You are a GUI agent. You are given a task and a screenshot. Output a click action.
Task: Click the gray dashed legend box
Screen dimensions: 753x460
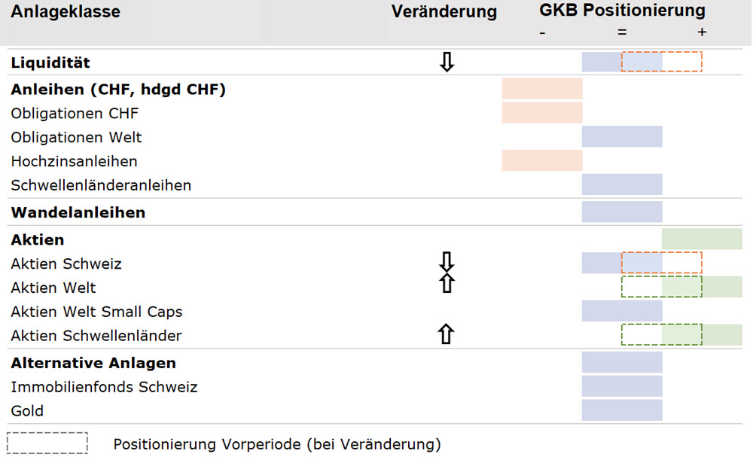47,443
